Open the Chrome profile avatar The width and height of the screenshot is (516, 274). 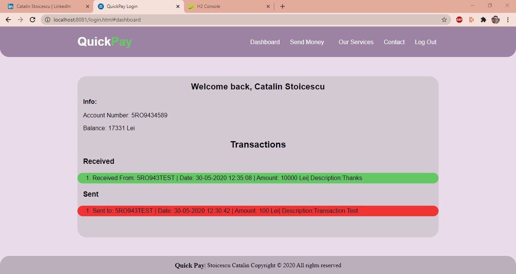coord(496,20)
